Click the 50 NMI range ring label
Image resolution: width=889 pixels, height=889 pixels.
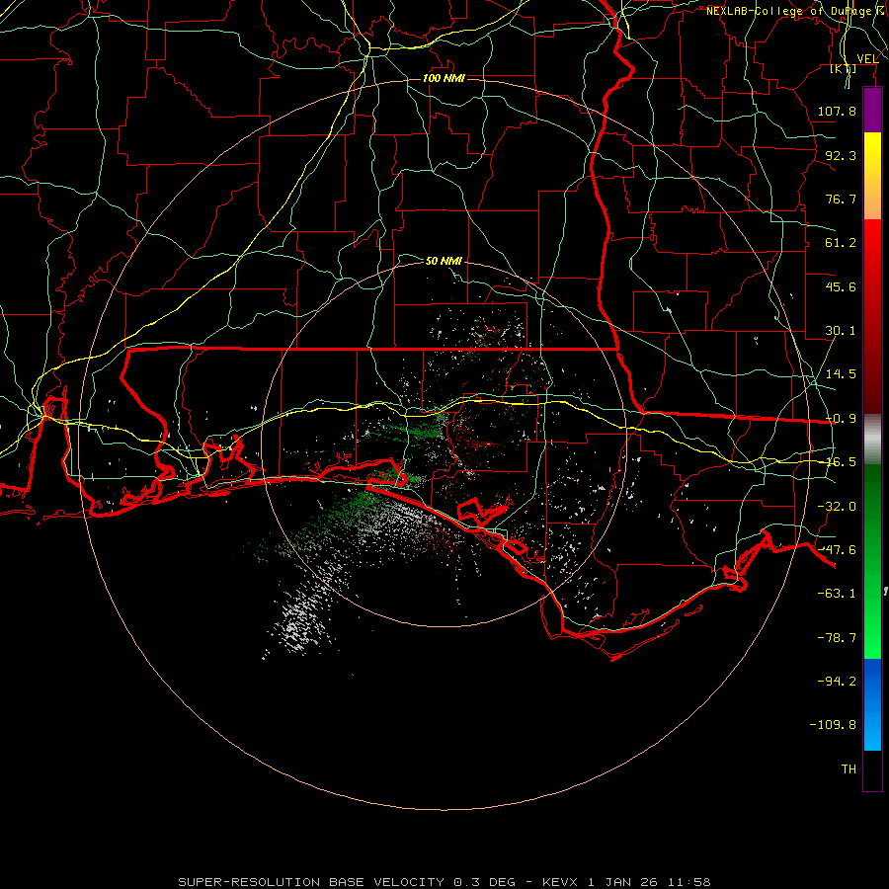[x=444, y=261]
